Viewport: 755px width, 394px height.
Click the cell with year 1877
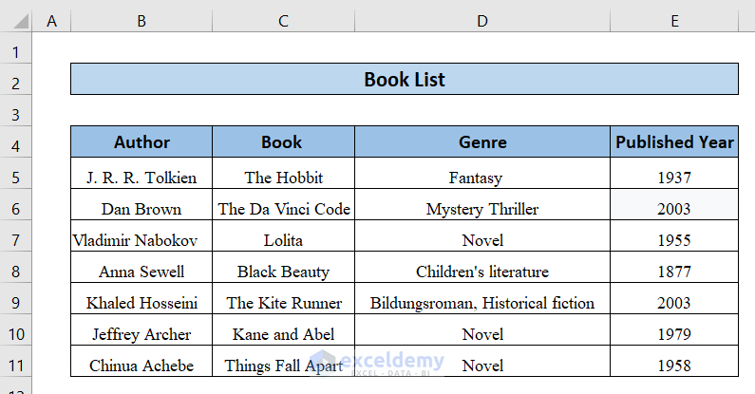[x=674, y=272]
